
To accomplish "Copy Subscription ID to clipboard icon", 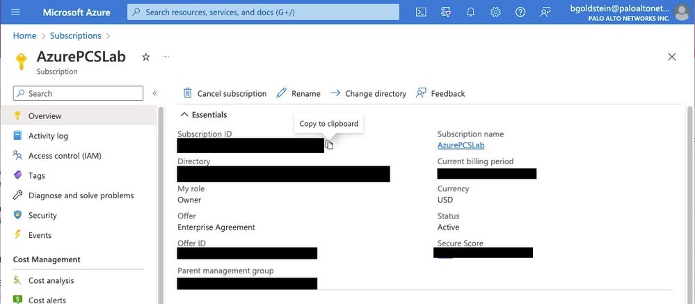I will (x=329, y=145).
